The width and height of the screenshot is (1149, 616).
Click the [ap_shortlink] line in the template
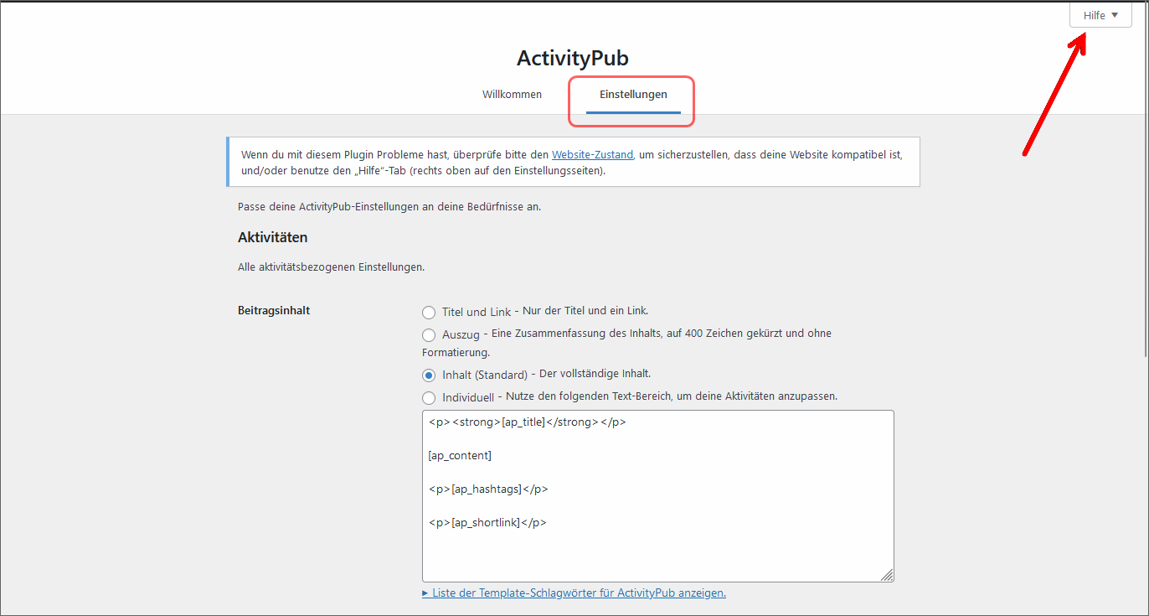(487, 523)
